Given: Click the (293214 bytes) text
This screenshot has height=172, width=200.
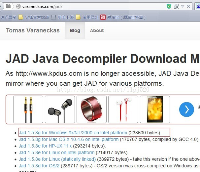Looking at the screenshot, I should click(x=89, y=146).
